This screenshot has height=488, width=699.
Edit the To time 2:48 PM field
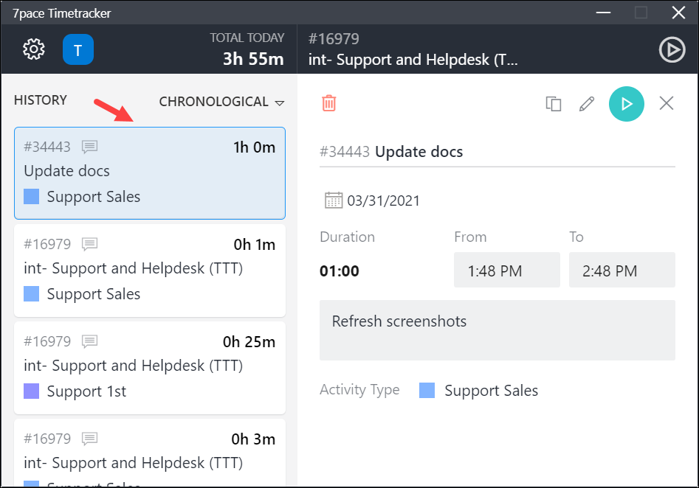pos(622,270)
